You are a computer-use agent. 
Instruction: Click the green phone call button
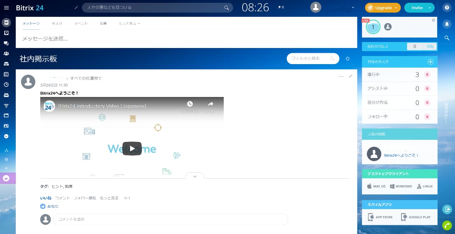click(447, 225)
